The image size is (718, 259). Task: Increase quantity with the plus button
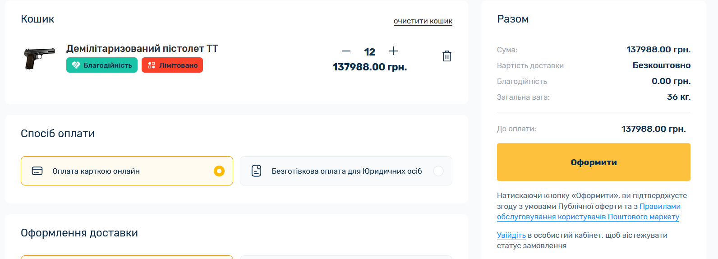click(393, 51)
